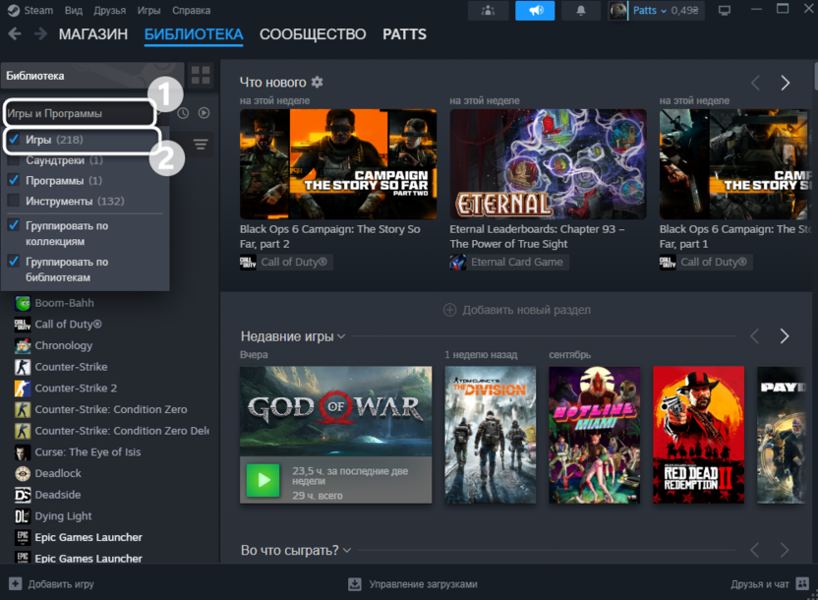Click the downloads management icon
This screenshot has height=600, width=818.
pos(355,584)
